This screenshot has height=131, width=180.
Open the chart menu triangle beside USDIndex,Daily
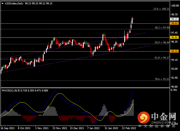(x=2, y=4)
